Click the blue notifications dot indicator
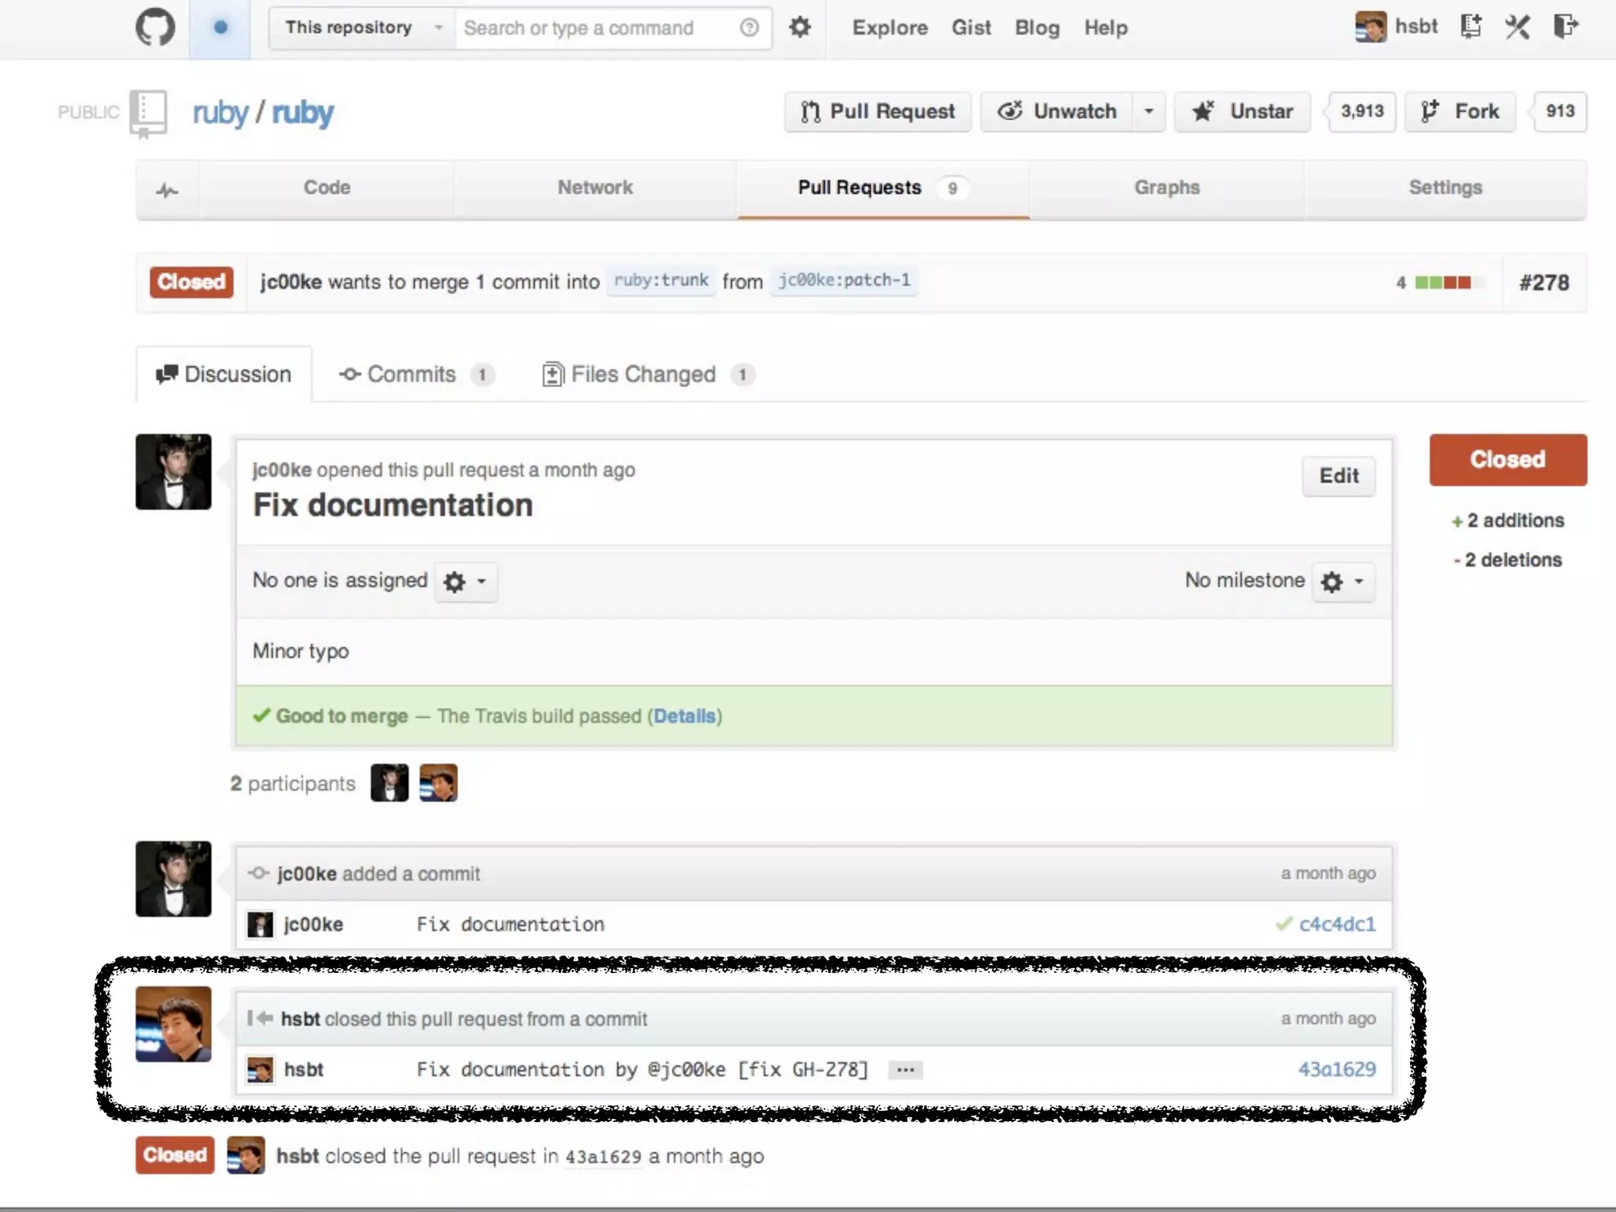 click(x=220, y=28)
